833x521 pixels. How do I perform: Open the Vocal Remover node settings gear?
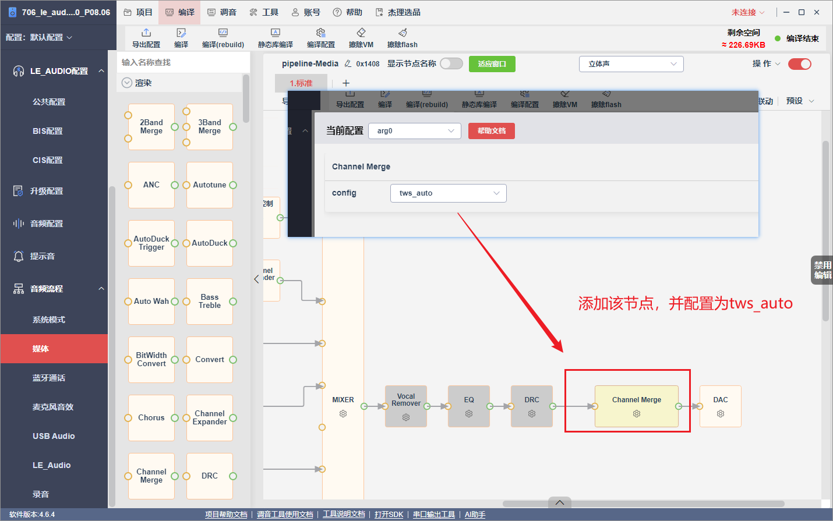[406, 417]
